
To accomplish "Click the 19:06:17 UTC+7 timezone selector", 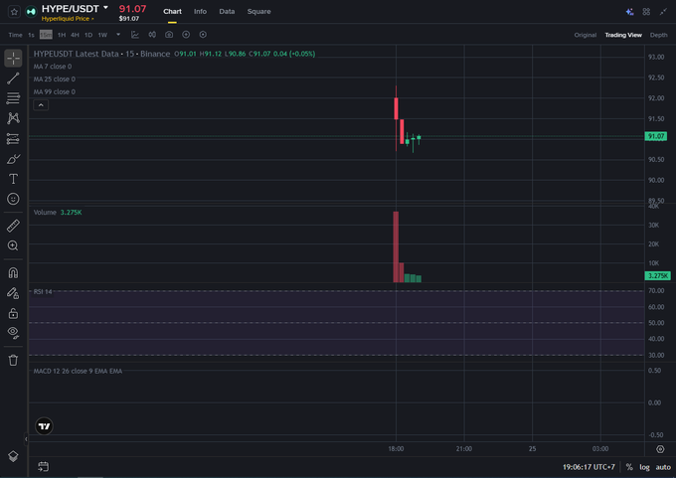I will (589, 467).
